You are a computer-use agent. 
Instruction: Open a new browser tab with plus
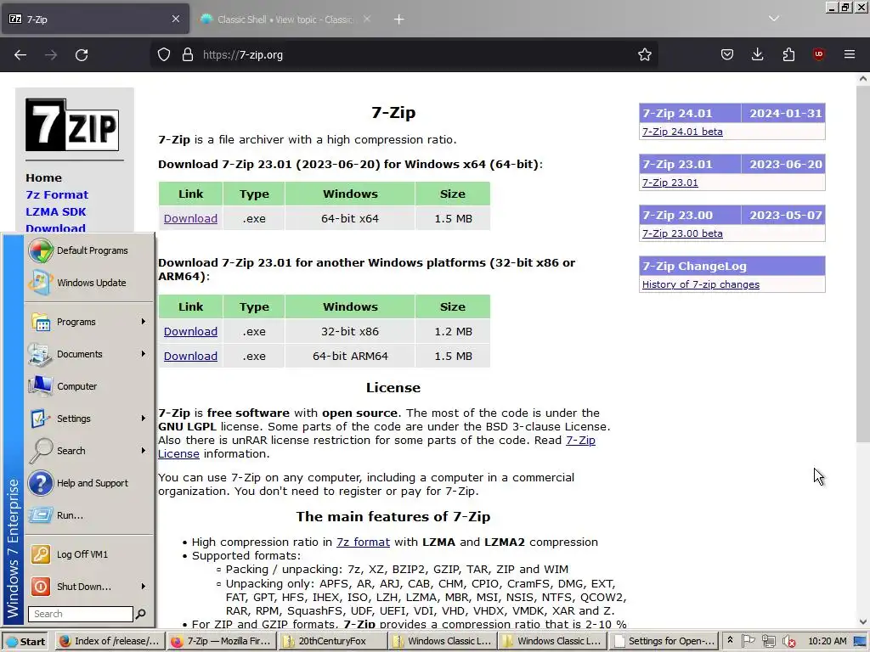click(399, 20)
